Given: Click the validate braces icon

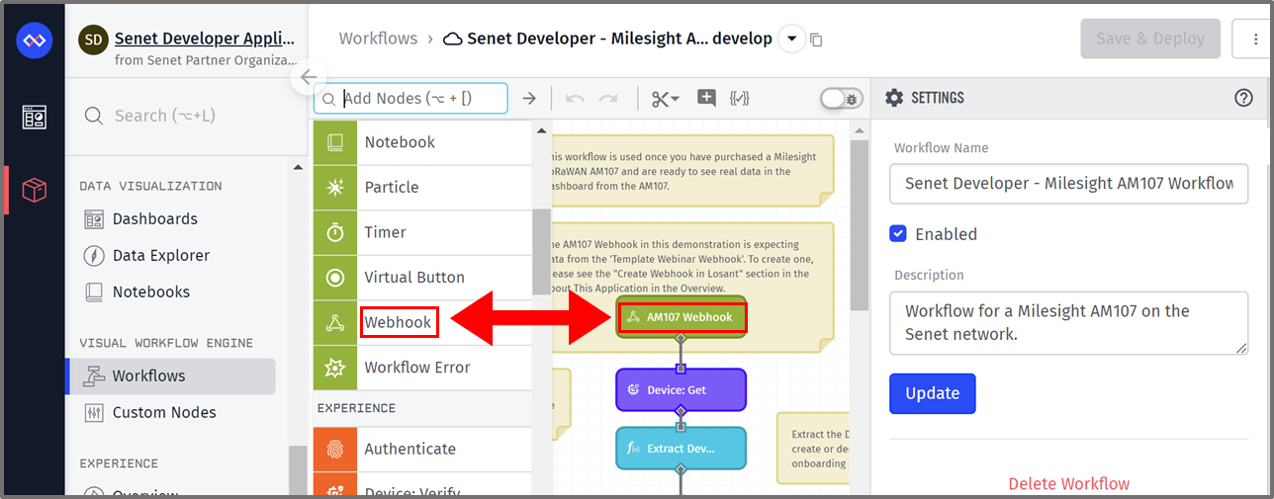Looking at the screenshot, I should point(739,98).
